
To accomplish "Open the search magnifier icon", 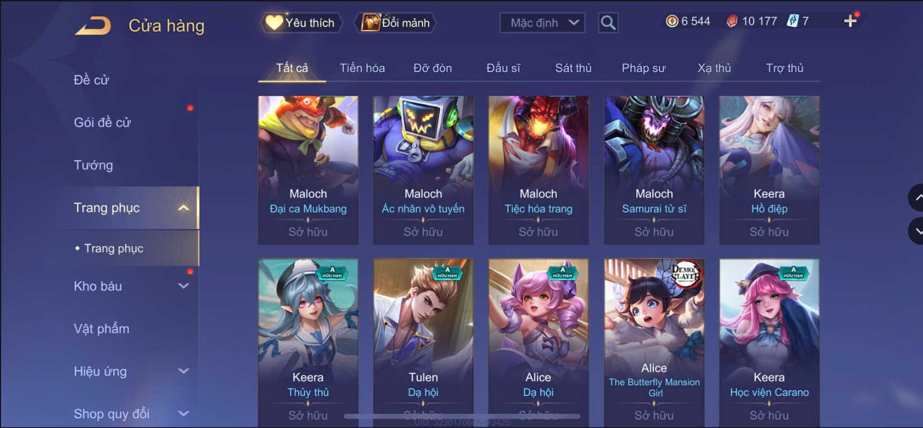I will (x=608, y=22).
